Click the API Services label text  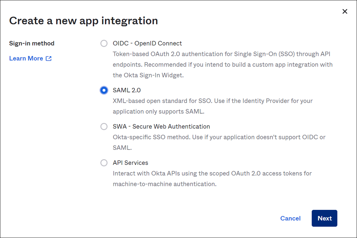coord(130,163)
